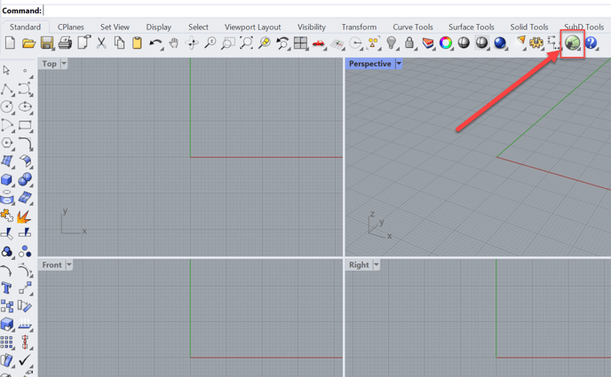Screen dimensions: 611x377
Task: Click the padlock Lock objects icon
Action: click(409, 43)
